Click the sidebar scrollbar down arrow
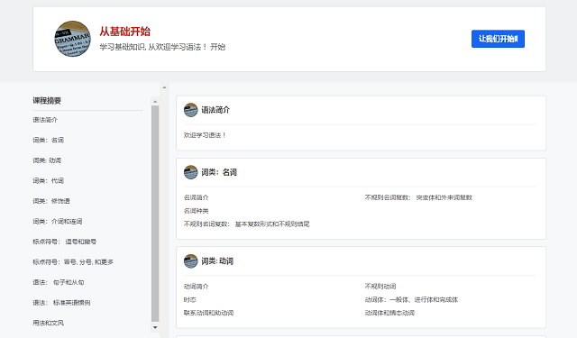Viewport: 577px width, 338px height. pos(155,327)
